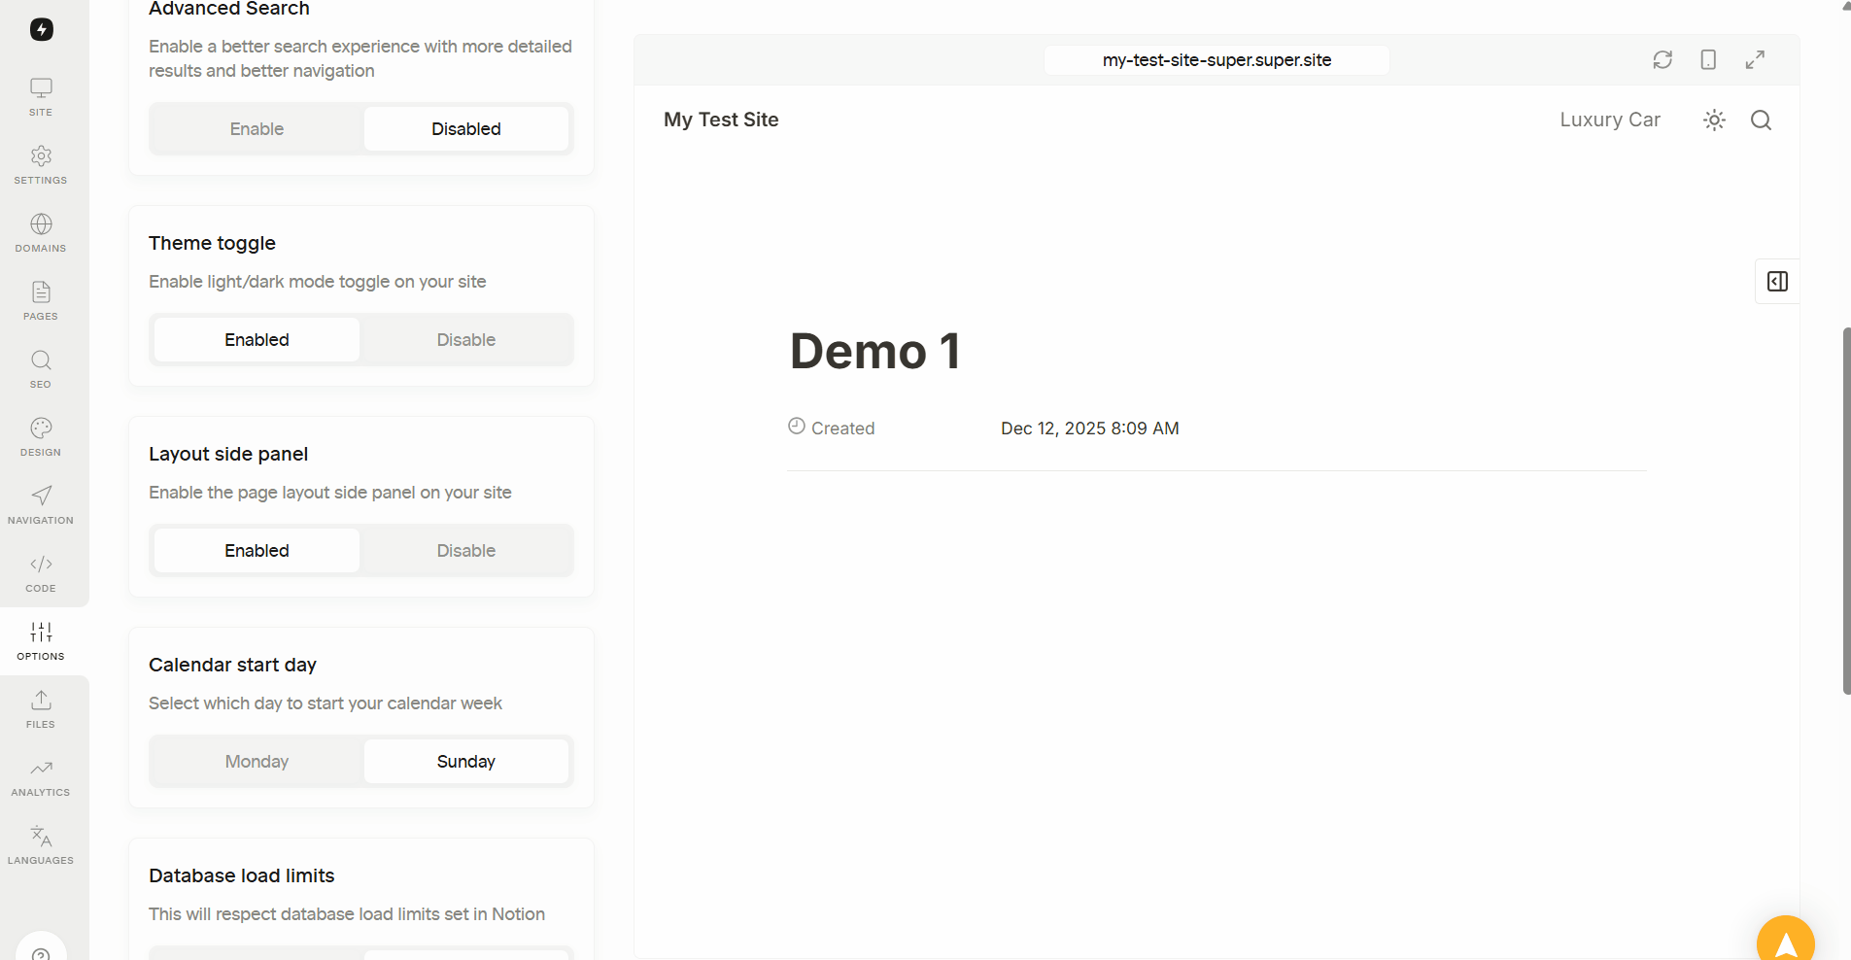Expand preview to fullscreen
1851x960 pixels.
tap(1755, 59)
